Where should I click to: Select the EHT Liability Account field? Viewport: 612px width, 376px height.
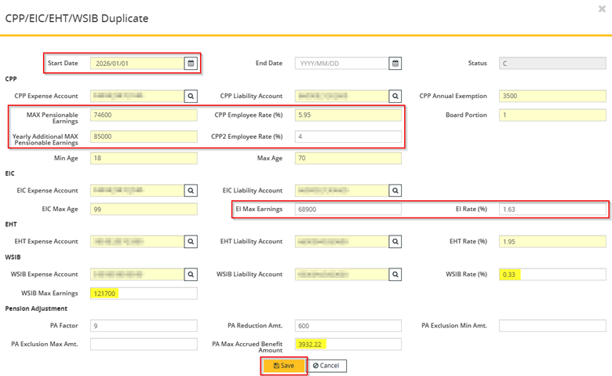tap(341, 241)
